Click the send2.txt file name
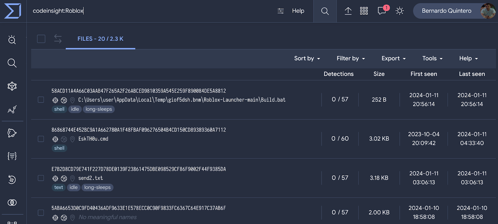This screenshot has height=224, width=498. point(91,178)
